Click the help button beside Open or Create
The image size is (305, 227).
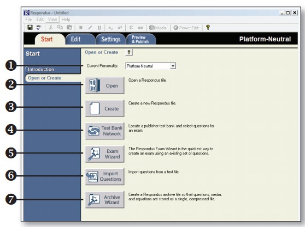(x=129, y=52)
